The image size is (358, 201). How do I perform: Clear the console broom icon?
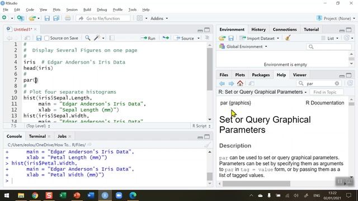point(207,145)
